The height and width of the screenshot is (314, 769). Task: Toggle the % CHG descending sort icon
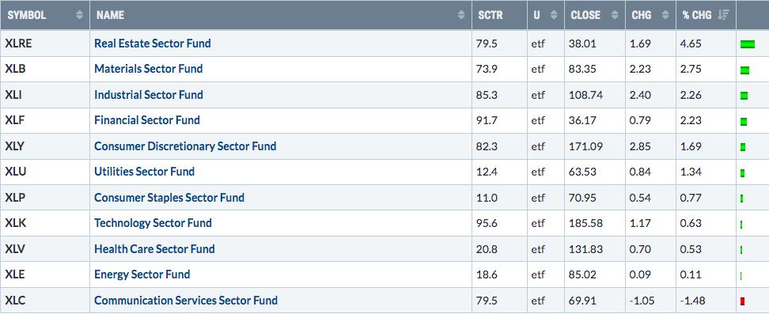(x=723, y=15)
